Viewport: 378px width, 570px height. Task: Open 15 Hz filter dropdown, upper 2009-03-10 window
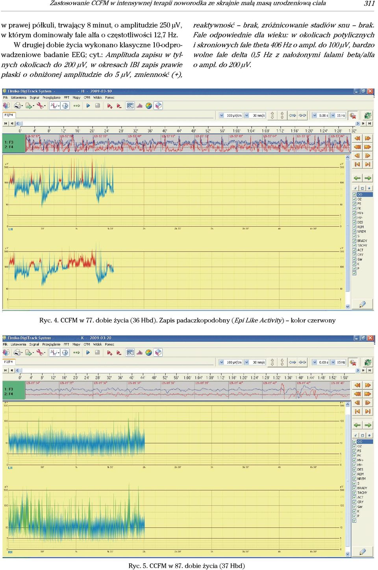coord(332,115)
